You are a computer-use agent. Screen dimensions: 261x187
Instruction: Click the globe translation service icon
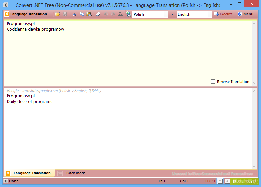coord(129,14)
